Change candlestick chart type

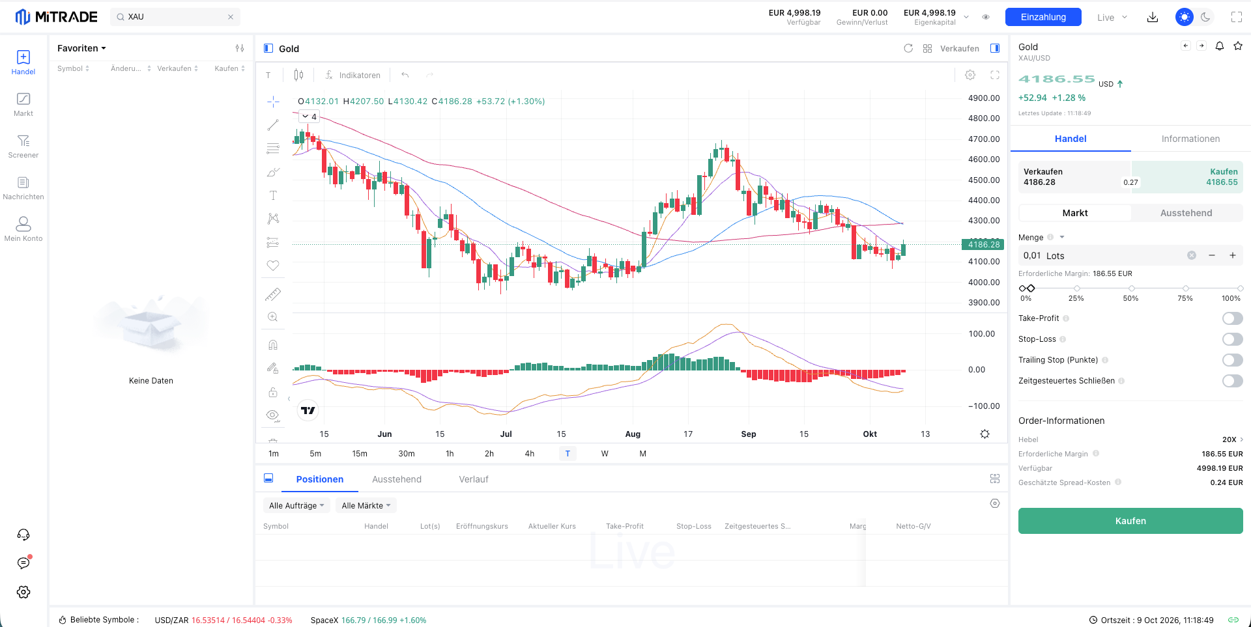click(298, 75)
